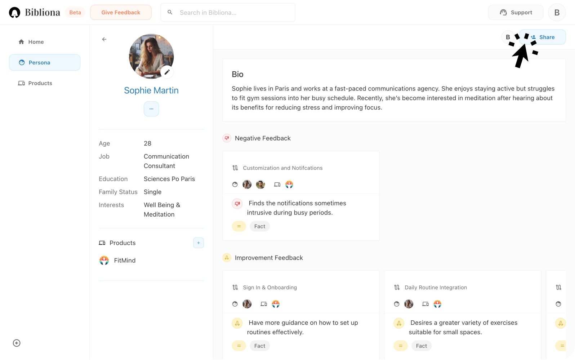Image resolution: width=575 pixels, height=360 pixels.
Task: Collapse sidebar using the circled arrow icon
Action: (x=17, y=343)
